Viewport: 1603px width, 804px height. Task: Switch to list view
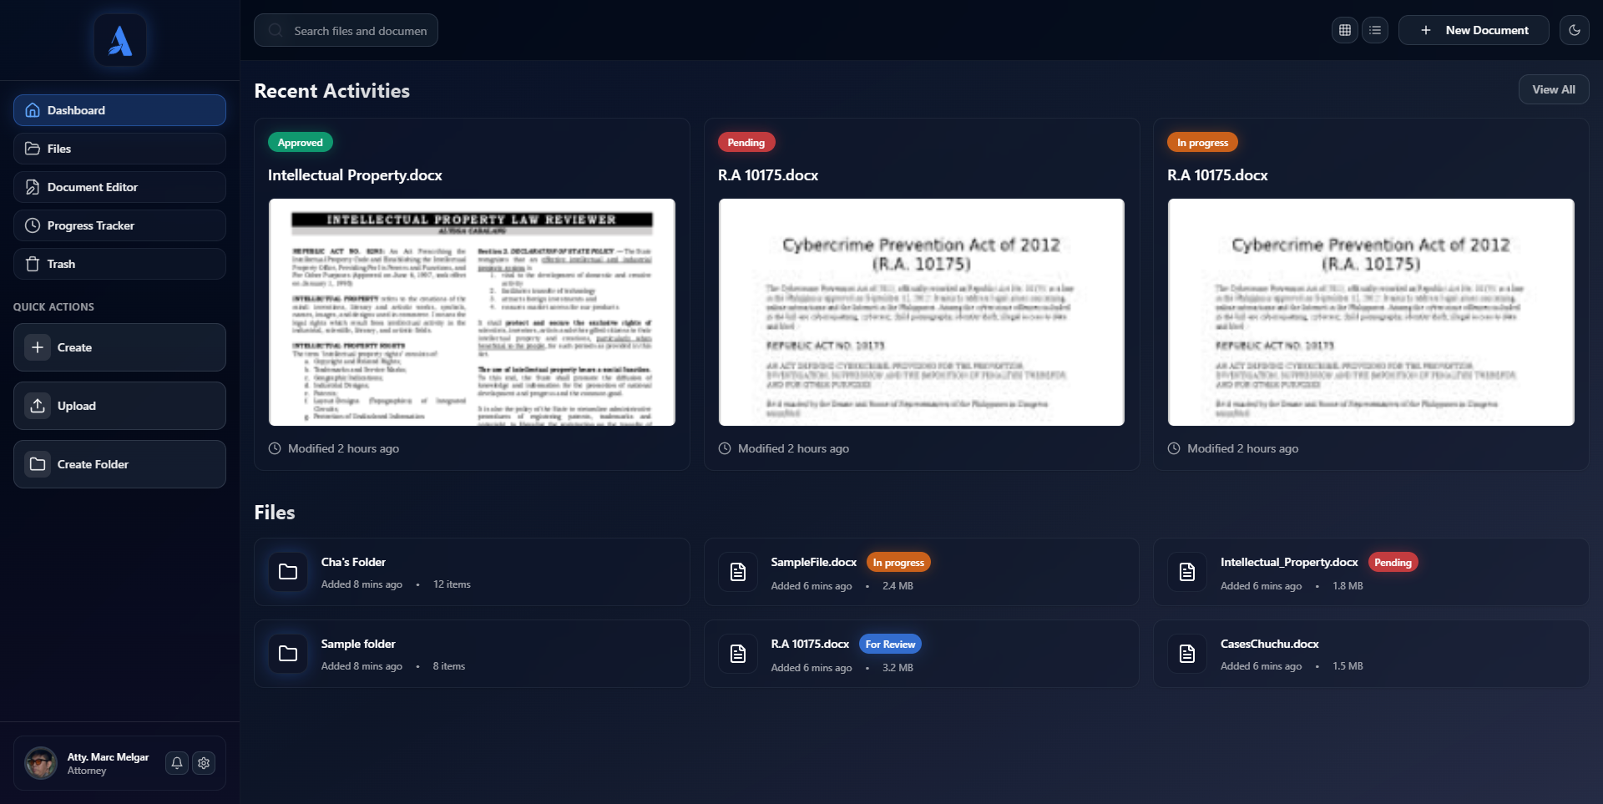coord(1375,30)
